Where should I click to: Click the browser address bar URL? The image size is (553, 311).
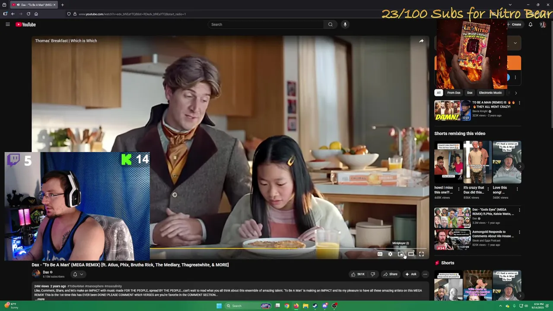click(x=132, y=14)
